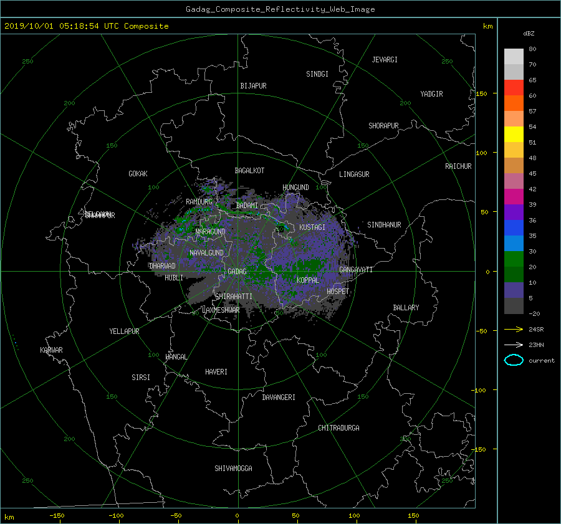Click the '100' value on bottom axis

coord(354,516)
